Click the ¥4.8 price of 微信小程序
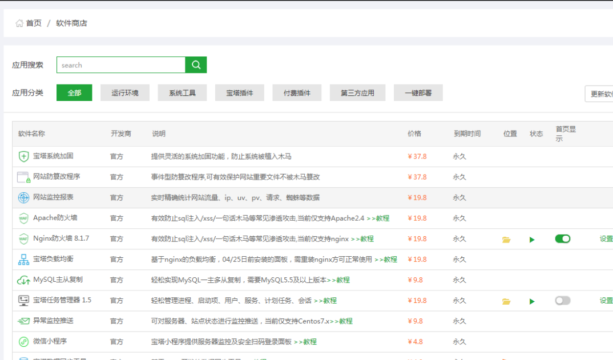This screenshot has height=360, width=613. point(415,342)
